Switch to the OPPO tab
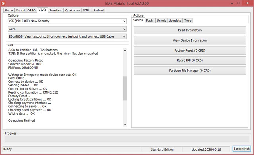The image size is (254, 155). point(31,10)
